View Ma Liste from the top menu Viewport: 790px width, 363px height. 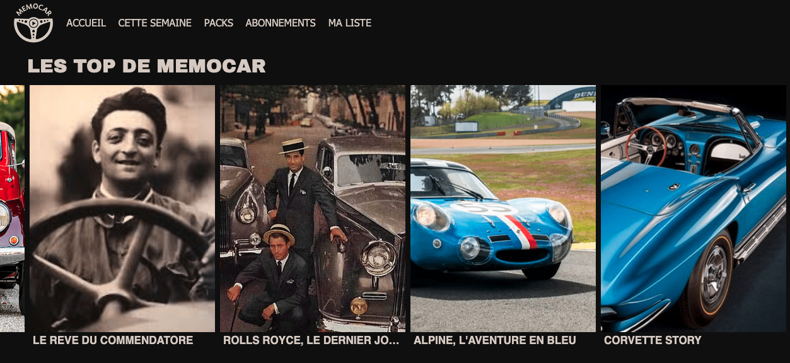[349, 23]
